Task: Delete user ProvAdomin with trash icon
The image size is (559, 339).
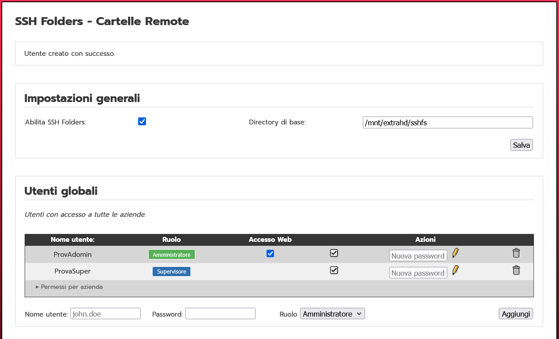Action: point(516,253)
